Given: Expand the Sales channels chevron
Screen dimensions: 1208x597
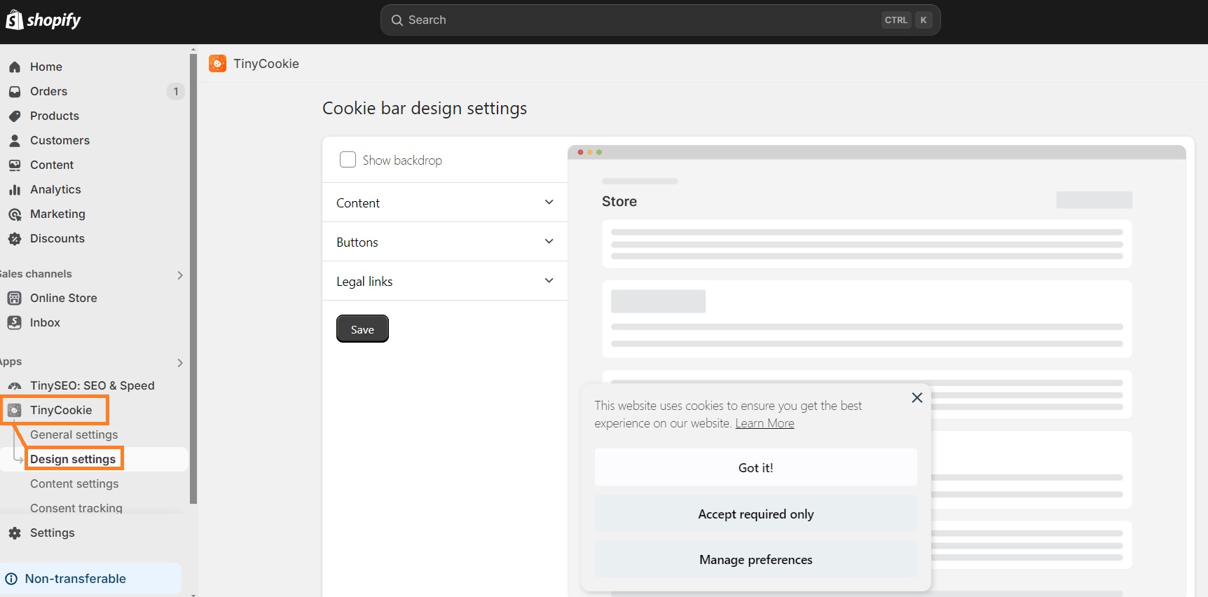Looking at the screenshot, I should pyautogui.click(x=180, y=275).
